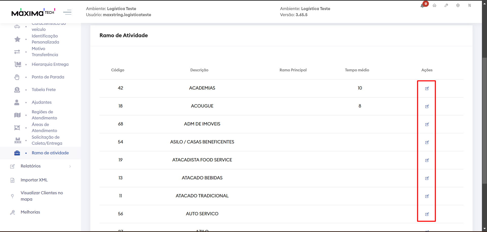Screen dimensions: 487x232
Task: Click the area icon for Áreas de Atendimento
Action: pyautogui.click(x=17, y=128)
